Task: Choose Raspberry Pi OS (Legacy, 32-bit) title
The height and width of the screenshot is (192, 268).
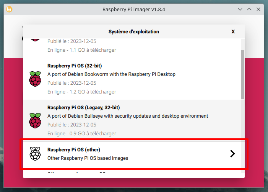Action: [84, 108]
